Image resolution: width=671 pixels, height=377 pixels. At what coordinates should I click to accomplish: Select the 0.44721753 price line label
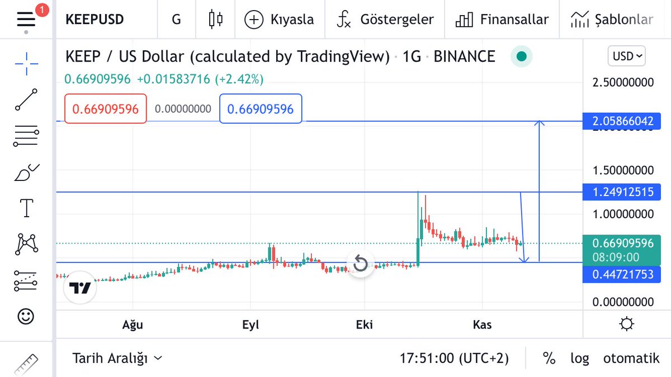(x=622, y=274)
